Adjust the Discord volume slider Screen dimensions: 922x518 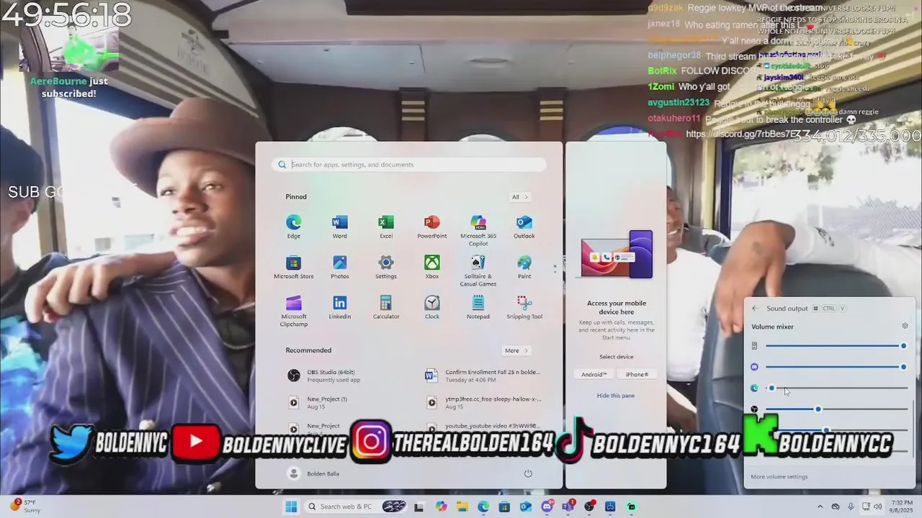pos(836,367)
